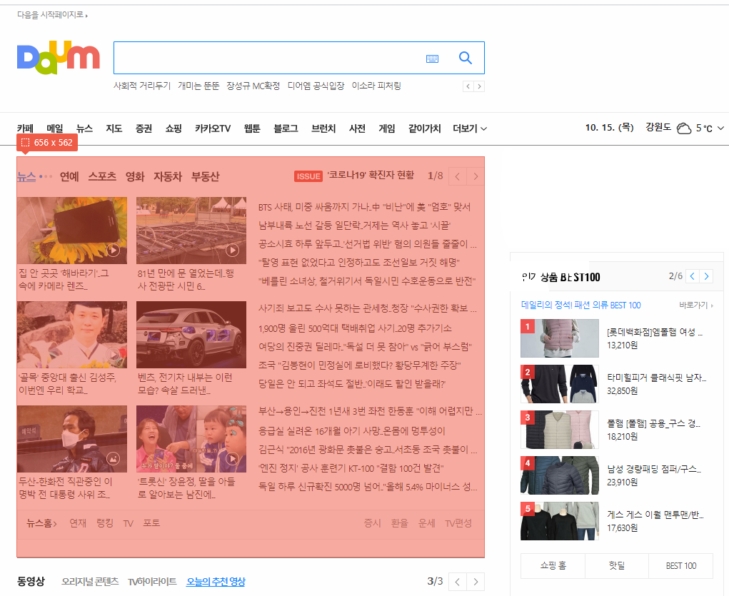Open the virtual keyboard icon in search box
This screenshot has height=596, width=729.
point(433,59)
